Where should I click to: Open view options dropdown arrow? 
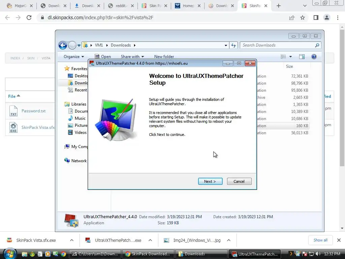(x=290, y=57)
